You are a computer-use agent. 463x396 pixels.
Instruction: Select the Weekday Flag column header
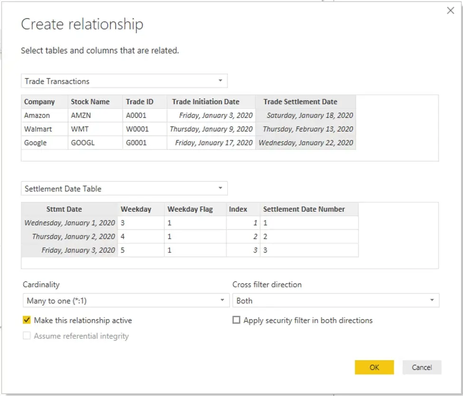tap(196, 209)
